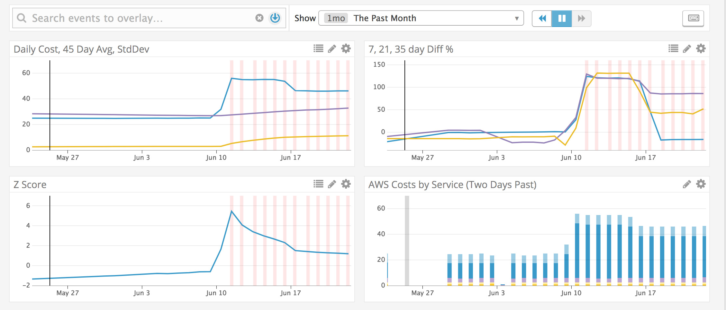The image size is (726, 310).
Task: Edit the 7, 21, 35 day Diff % graph
Action: pyautogui.click(x=686, y=49)
